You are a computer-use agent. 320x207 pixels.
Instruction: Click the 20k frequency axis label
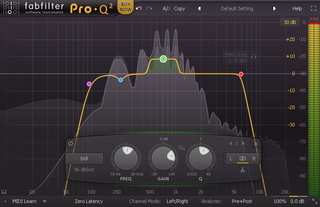[x=285, y=192]
